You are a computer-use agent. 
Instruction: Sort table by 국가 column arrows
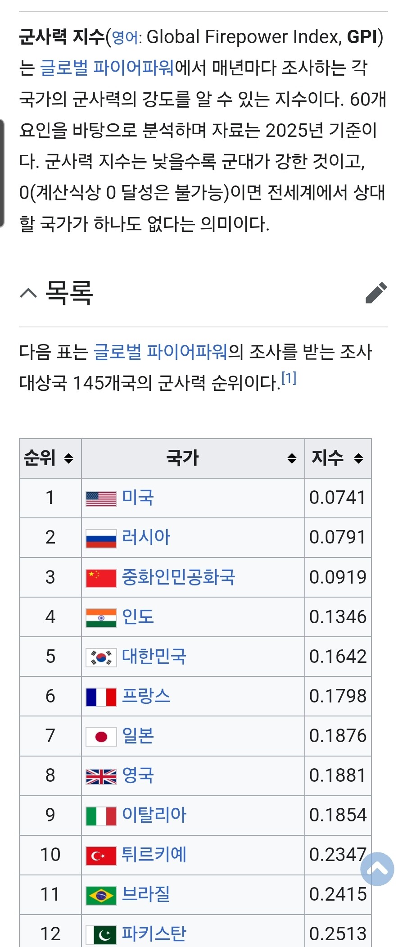click(292, 458)
